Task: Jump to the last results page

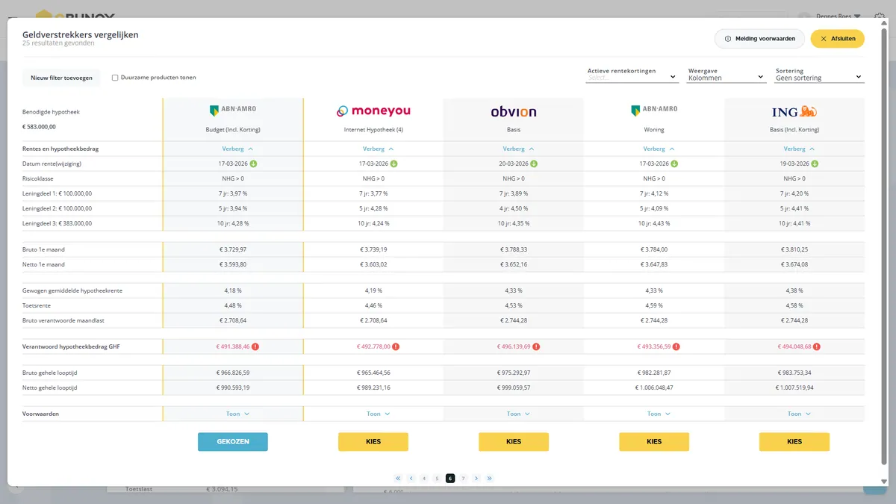Action: (490, 479)
